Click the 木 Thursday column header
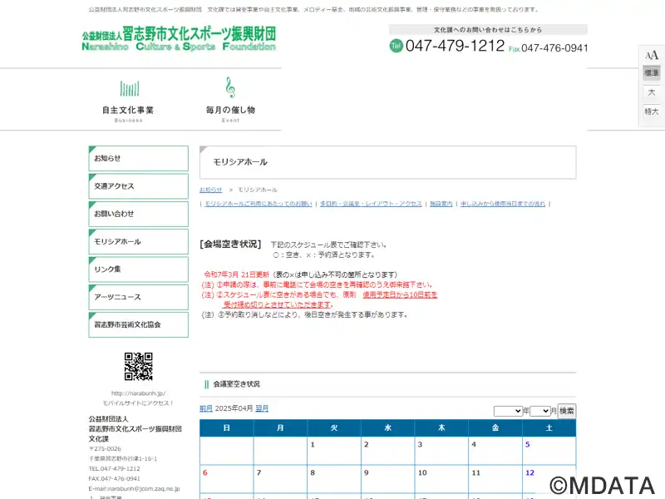The width and height of the screenshot is (665, 499). pyautogui.click(x=441, y=428)
